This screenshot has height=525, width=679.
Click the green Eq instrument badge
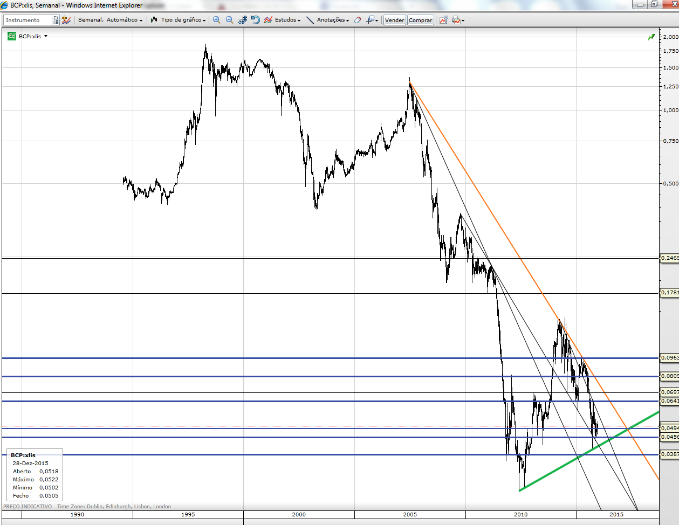click(x=12, y=36)
